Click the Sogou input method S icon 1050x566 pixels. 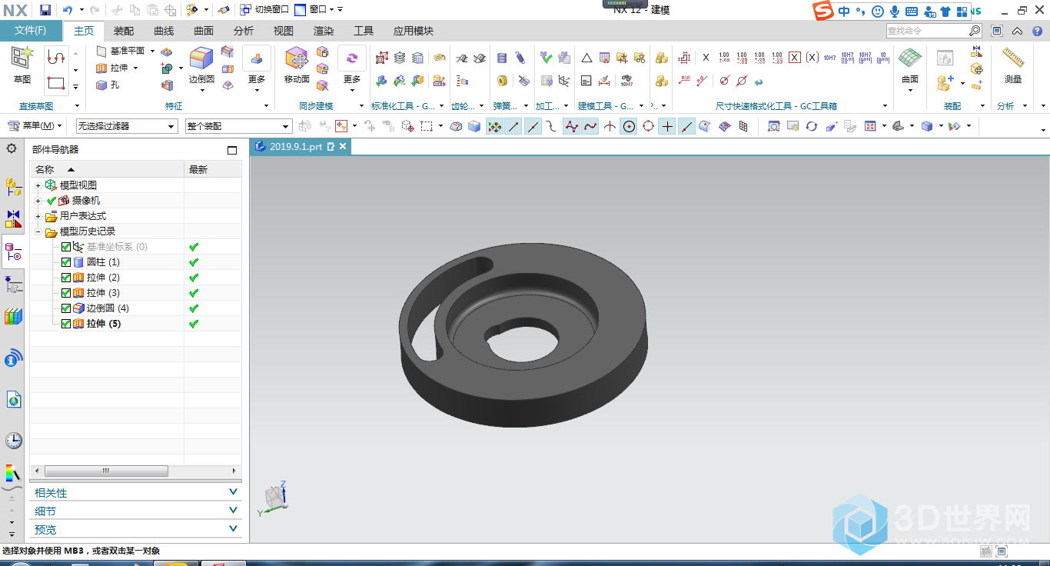[824, 11]
